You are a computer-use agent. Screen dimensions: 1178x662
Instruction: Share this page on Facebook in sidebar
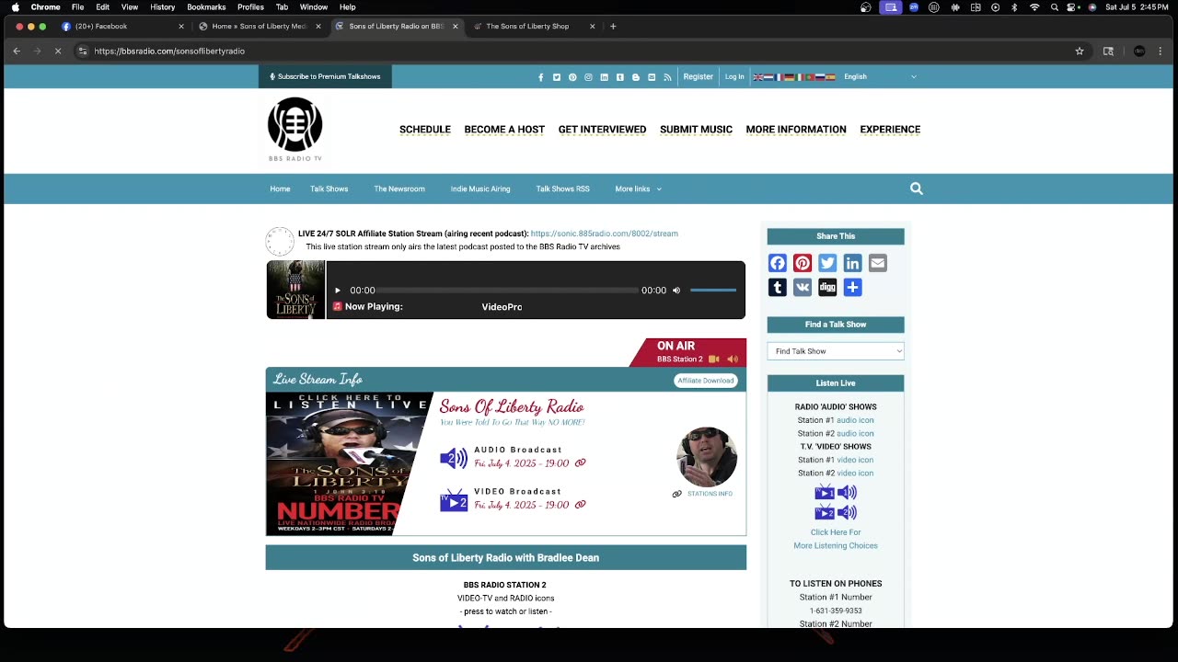click(778, 264)
